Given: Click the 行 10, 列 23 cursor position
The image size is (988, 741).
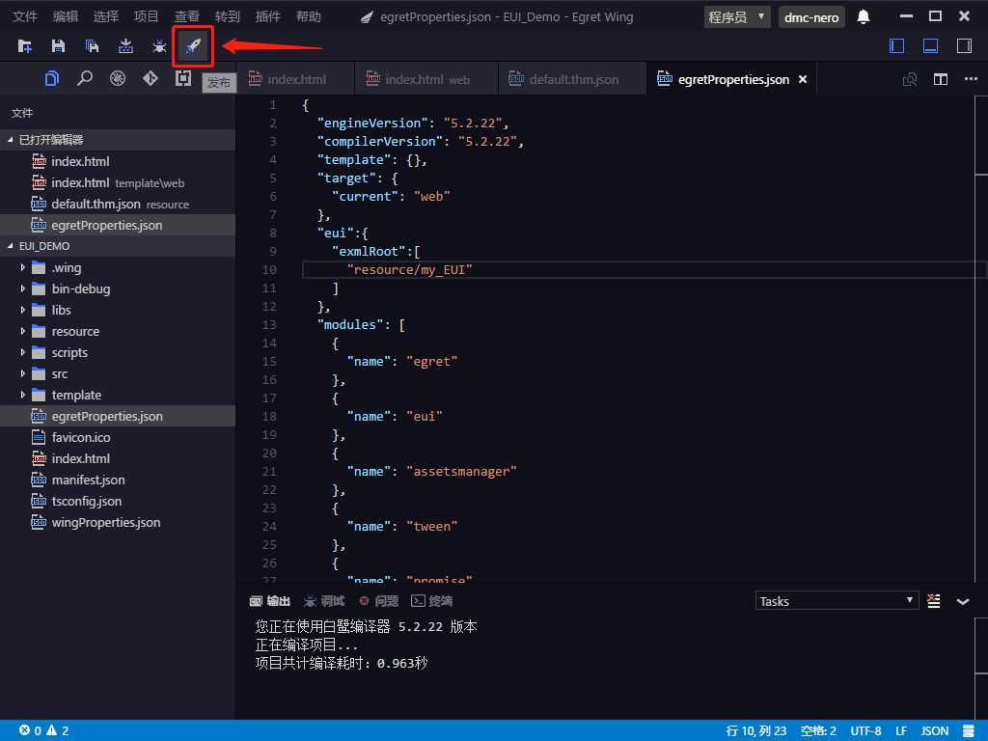Looking at the screenshot, I should click(x=756, y=731).
